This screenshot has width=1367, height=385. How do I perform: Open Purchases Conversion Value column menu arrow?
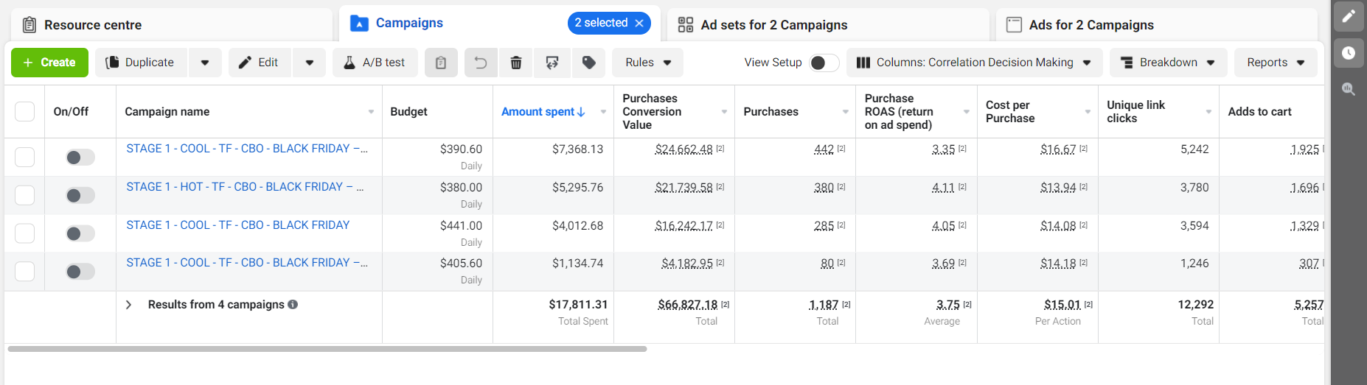coord(724,112)
